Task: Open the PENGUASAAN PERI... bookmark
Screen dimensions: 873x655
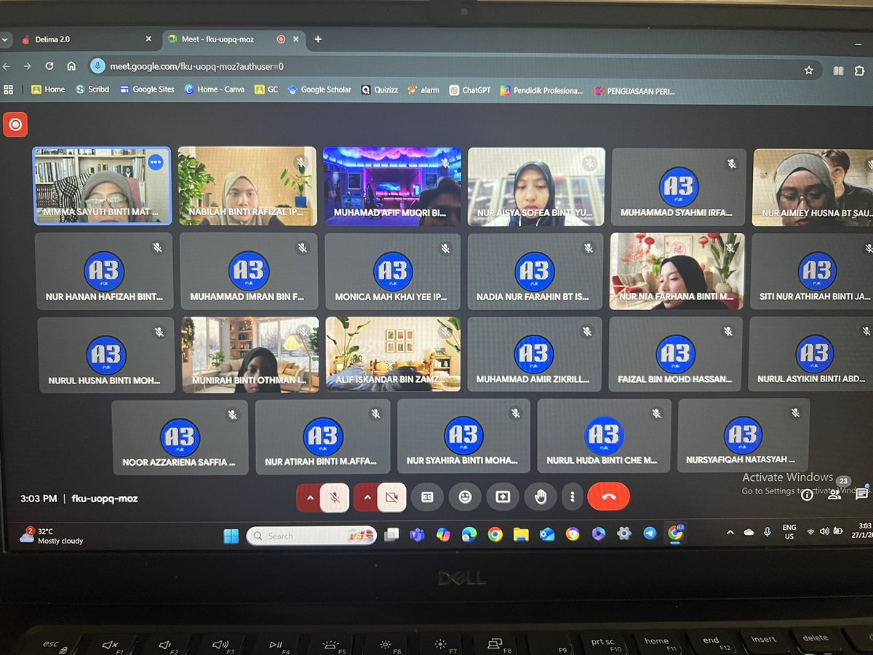Action: tap(634, 92)
